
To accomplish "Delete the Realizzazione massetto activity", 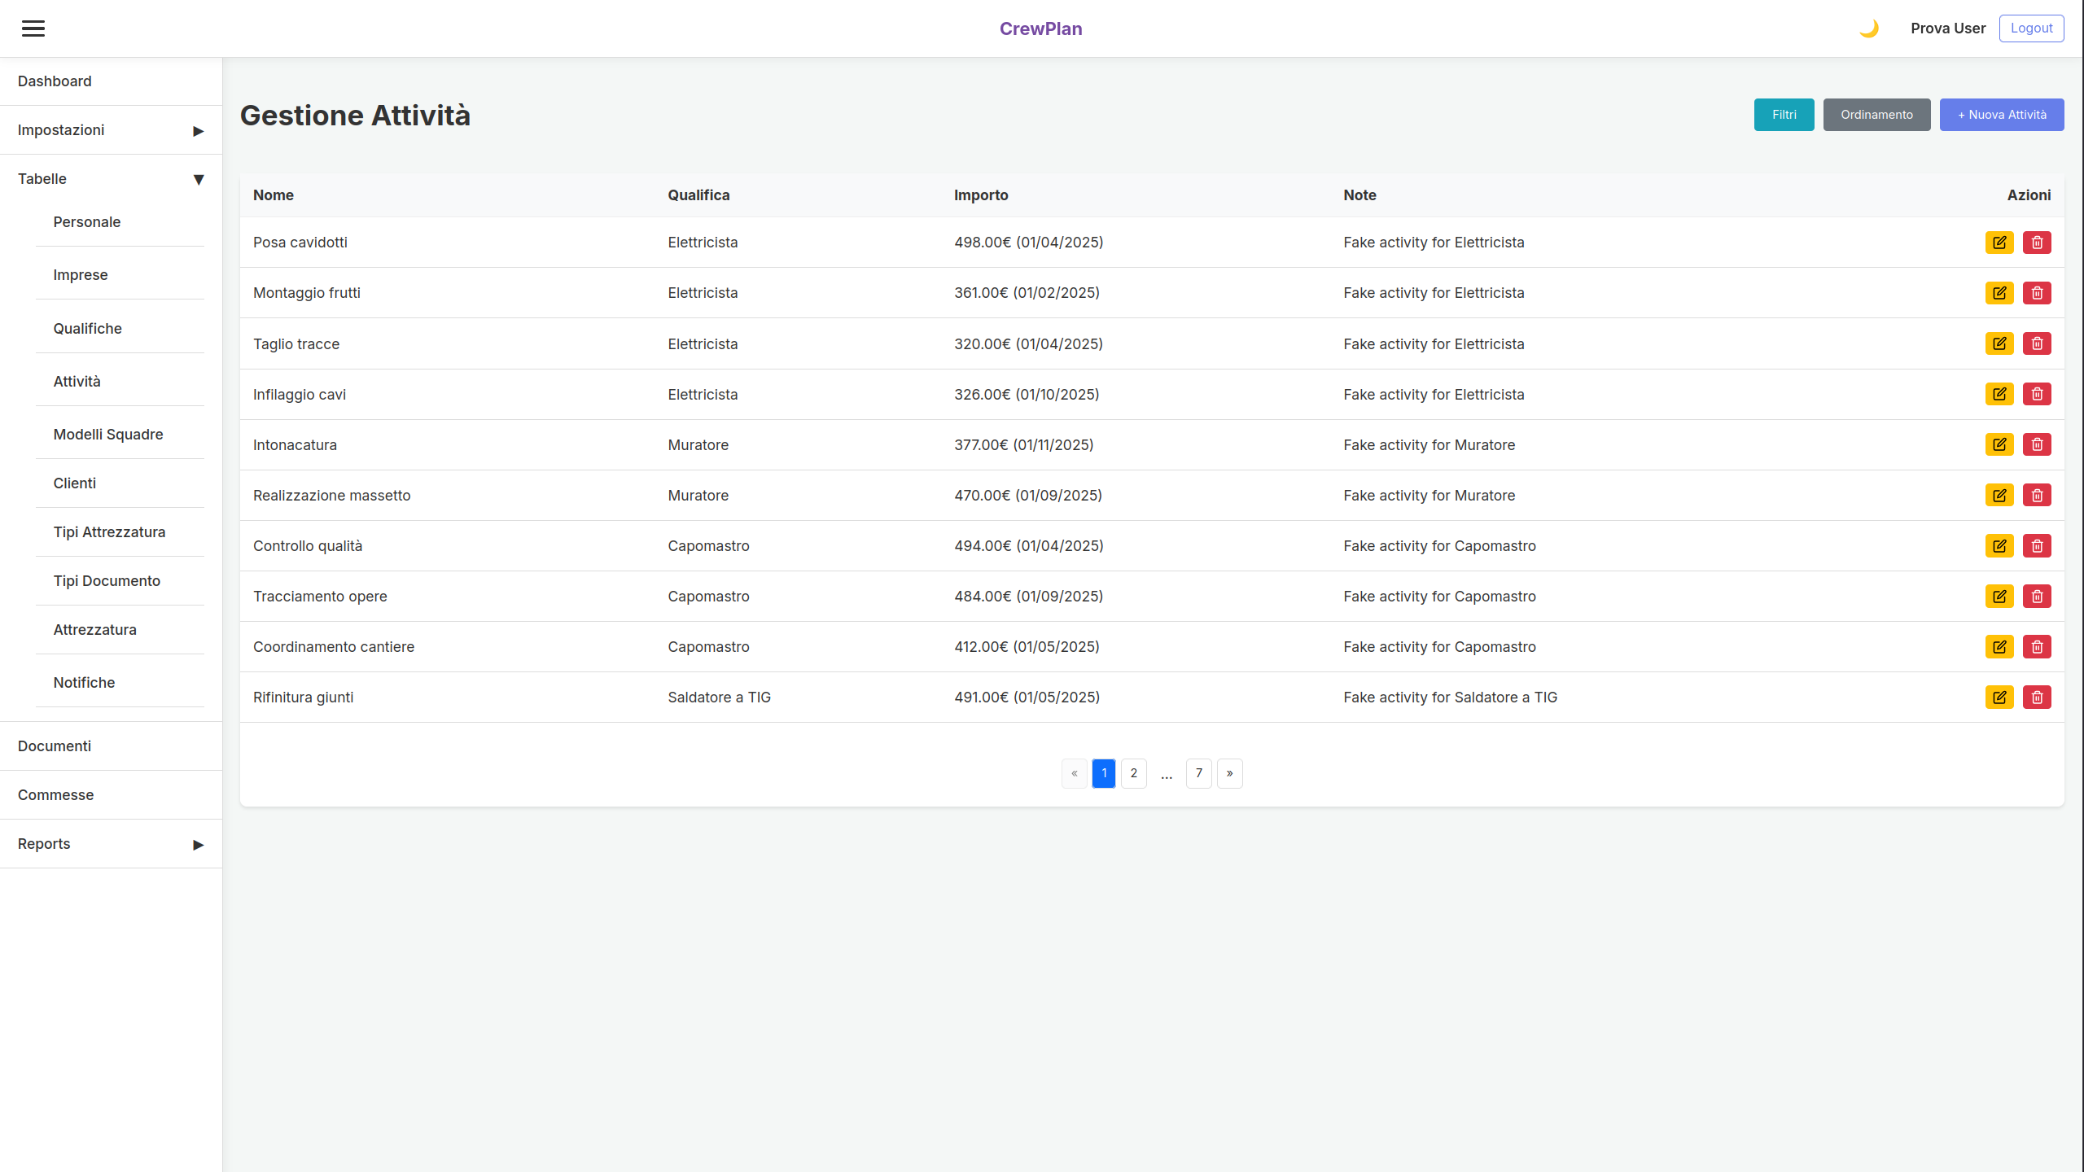I will 2037,496.
